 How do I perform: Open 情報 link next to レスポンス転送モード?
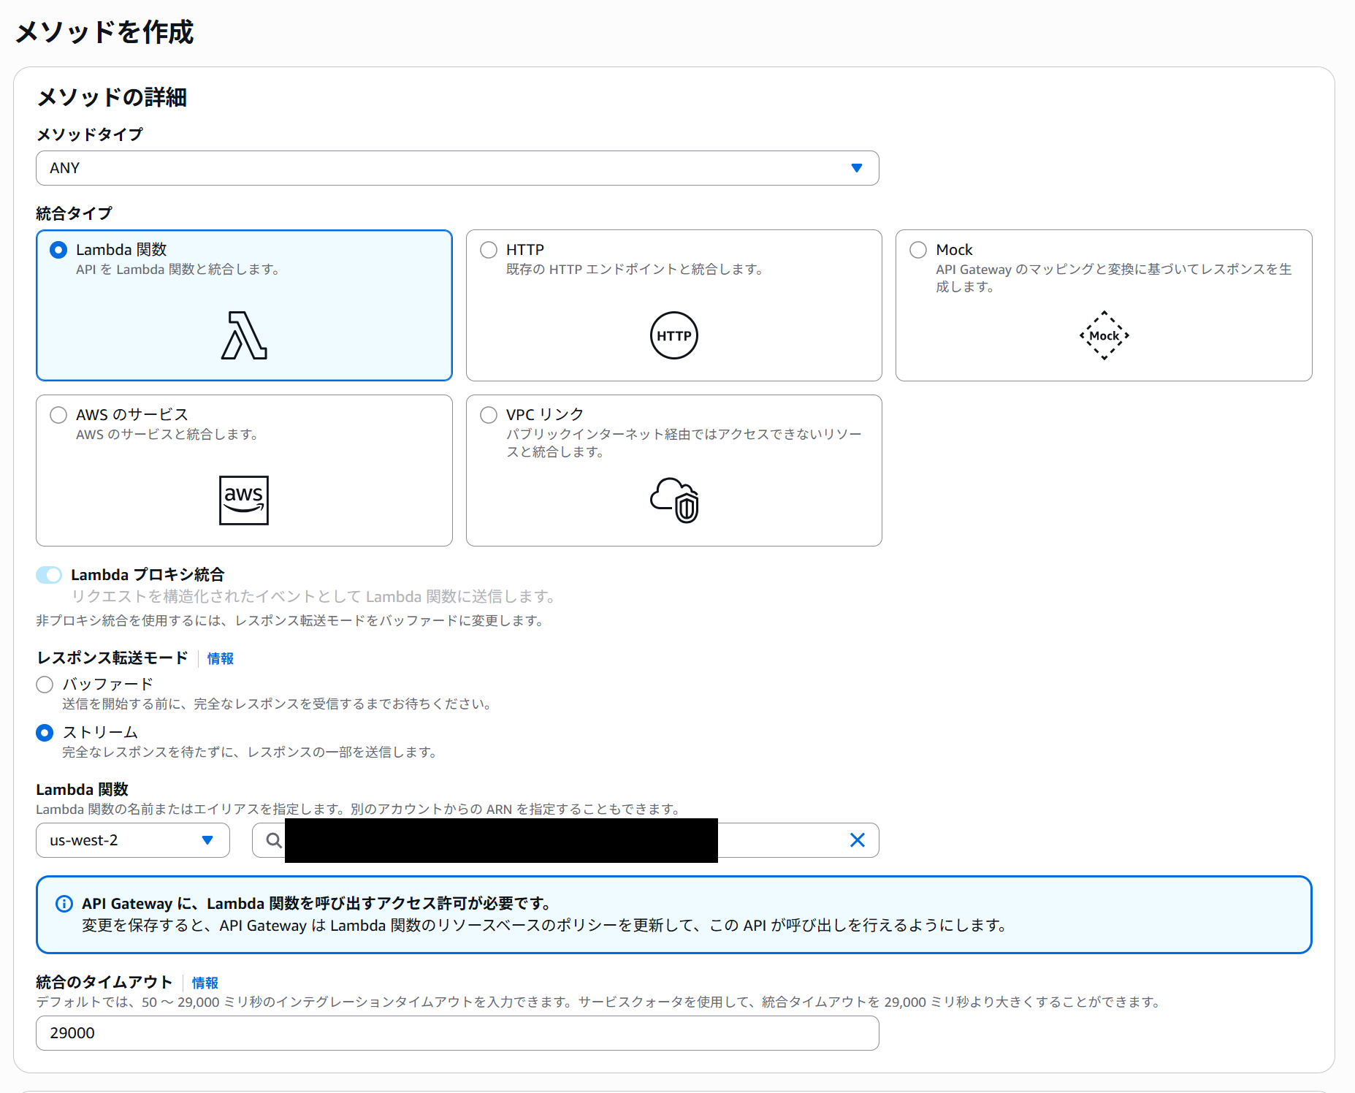click(220, 659)
